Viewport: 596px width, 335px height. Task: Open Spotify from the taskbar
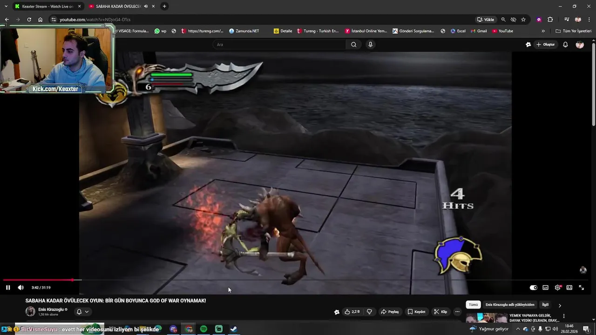tap(203, 329)
